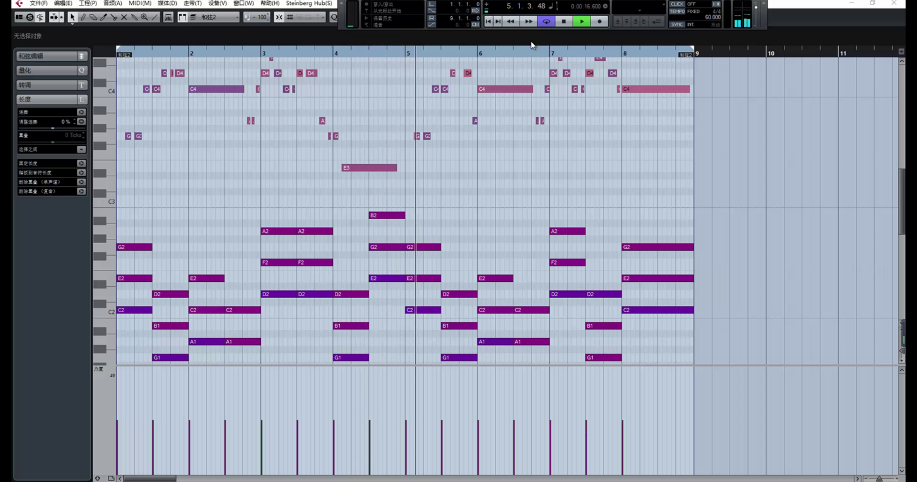Click the Fast Forward button
917x482 pixels.
[x=528, y=21]
